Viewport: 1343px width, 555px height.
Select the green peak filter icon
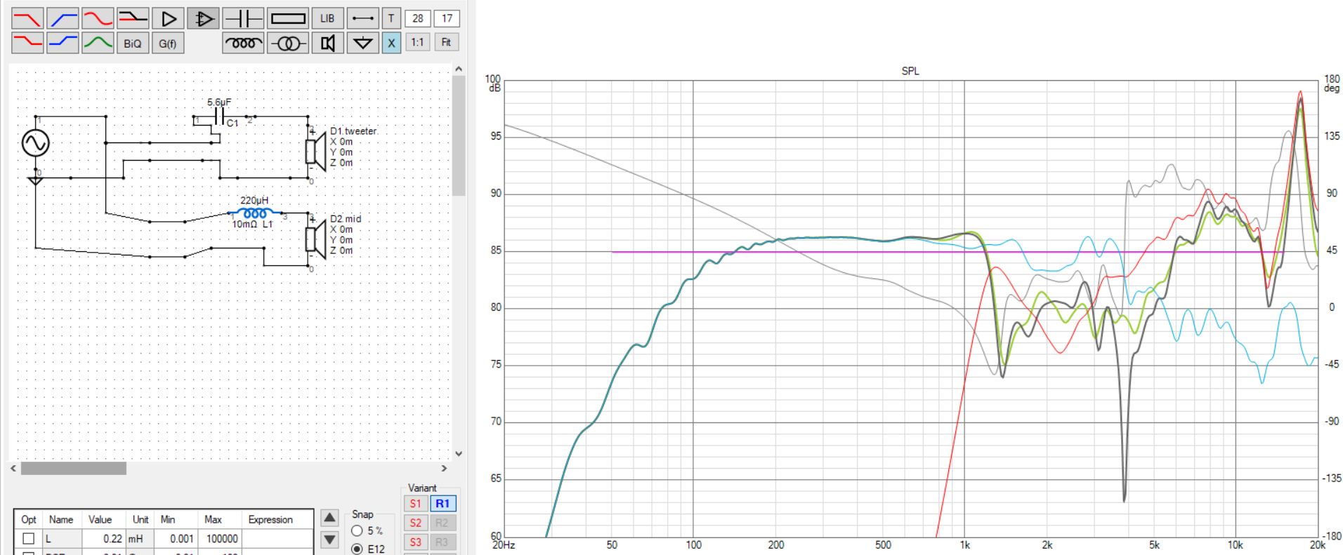tap(98, 43)
